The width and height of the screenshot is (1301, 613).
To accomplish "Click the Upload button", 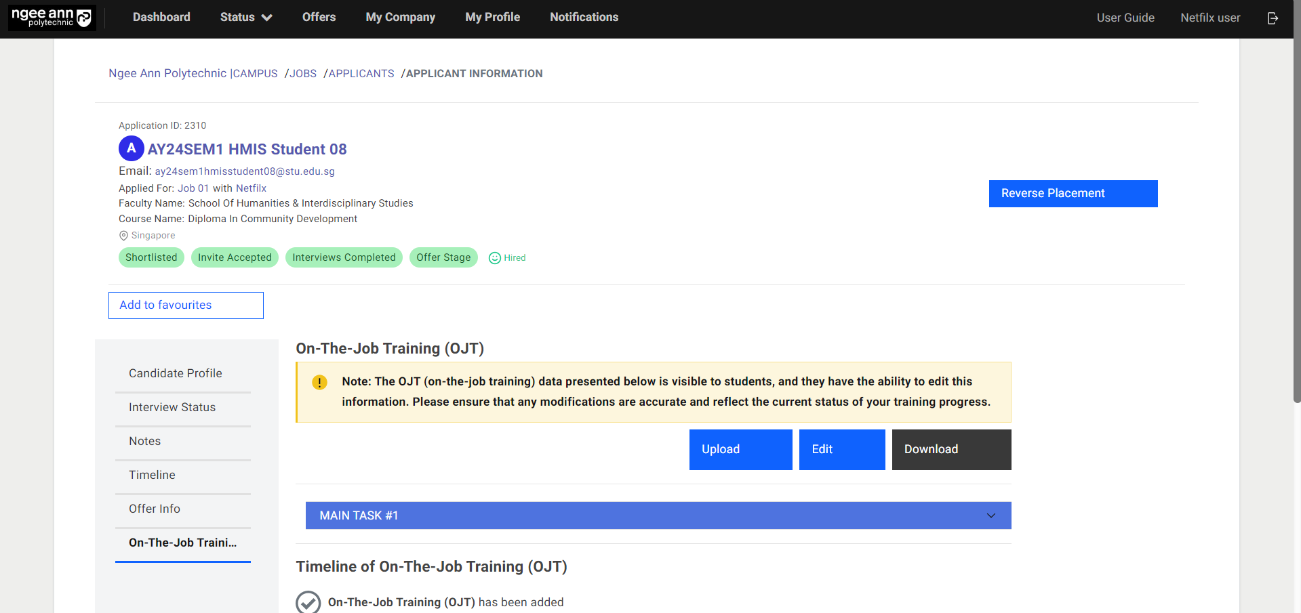I will click(x=740, y=450).
